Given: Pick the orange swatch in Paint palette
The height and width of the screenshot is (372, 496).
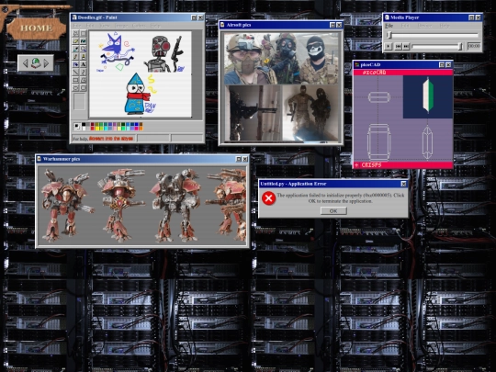Looking at the screenshot, I should 141,129.
